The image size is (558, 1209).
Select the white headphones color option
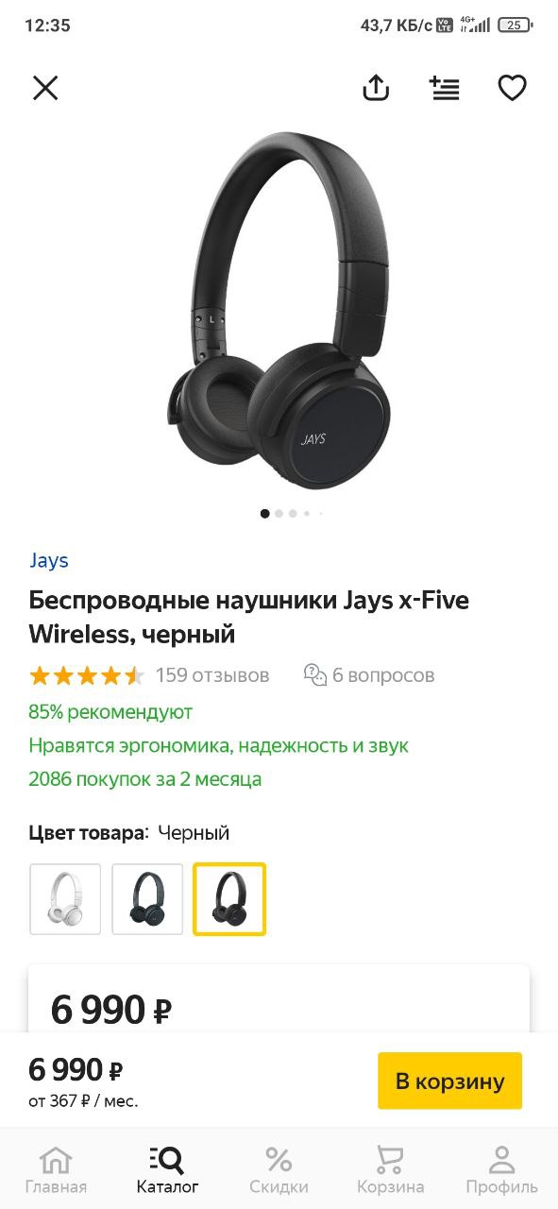(x=65, y=899)
